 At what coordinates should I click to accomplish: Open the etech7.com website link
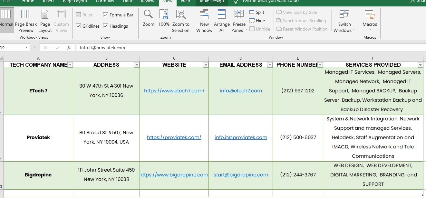pos(174,91)
